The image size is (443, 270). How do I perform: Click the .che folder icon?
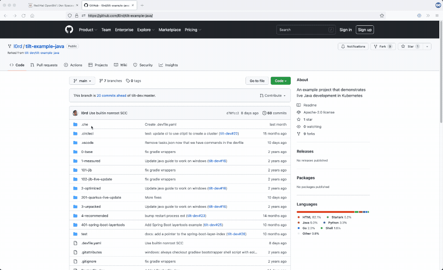[75, 124]
